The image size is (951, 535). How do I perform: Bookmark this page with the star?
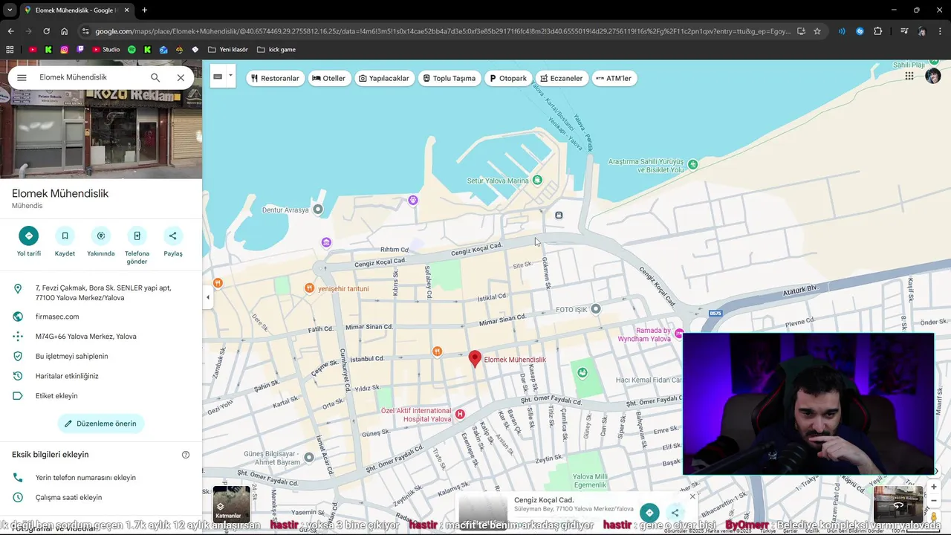[x=817, y=31]
